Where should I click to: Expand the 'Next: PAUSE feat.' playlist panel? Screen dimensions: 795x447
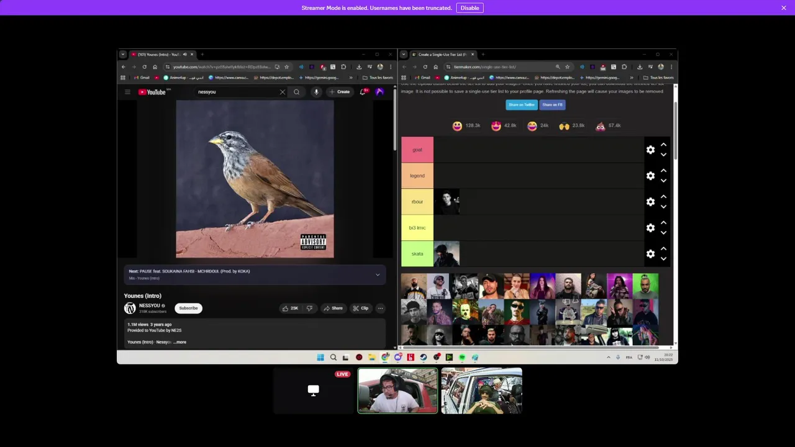point(378,274)
